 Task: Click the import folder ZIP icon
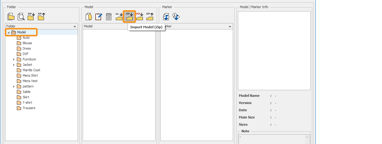pyautogui.click(x=31, y=17)
